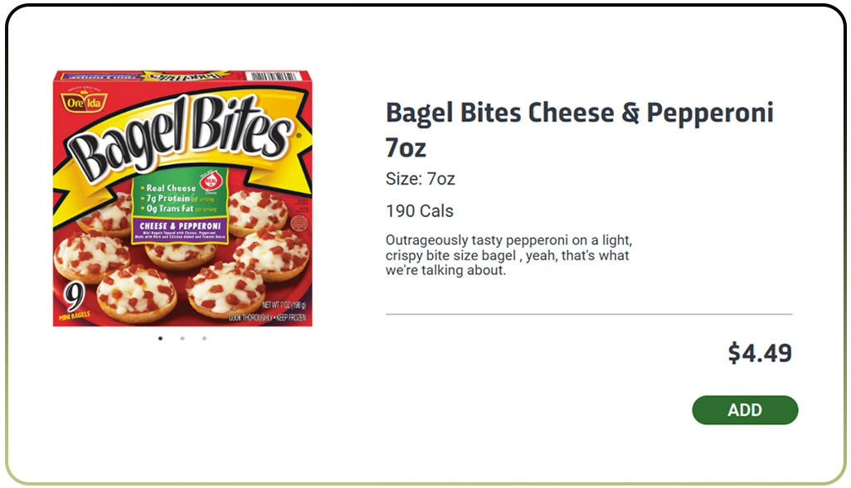This screenshot has width=851, height=488.
Task: Click the $4.49 price
Action: coord(759,353)
